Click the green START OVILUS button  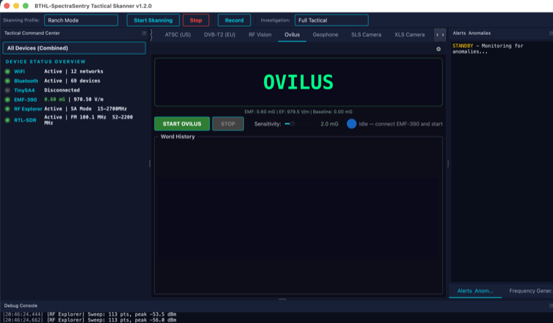tap(182, 124)
